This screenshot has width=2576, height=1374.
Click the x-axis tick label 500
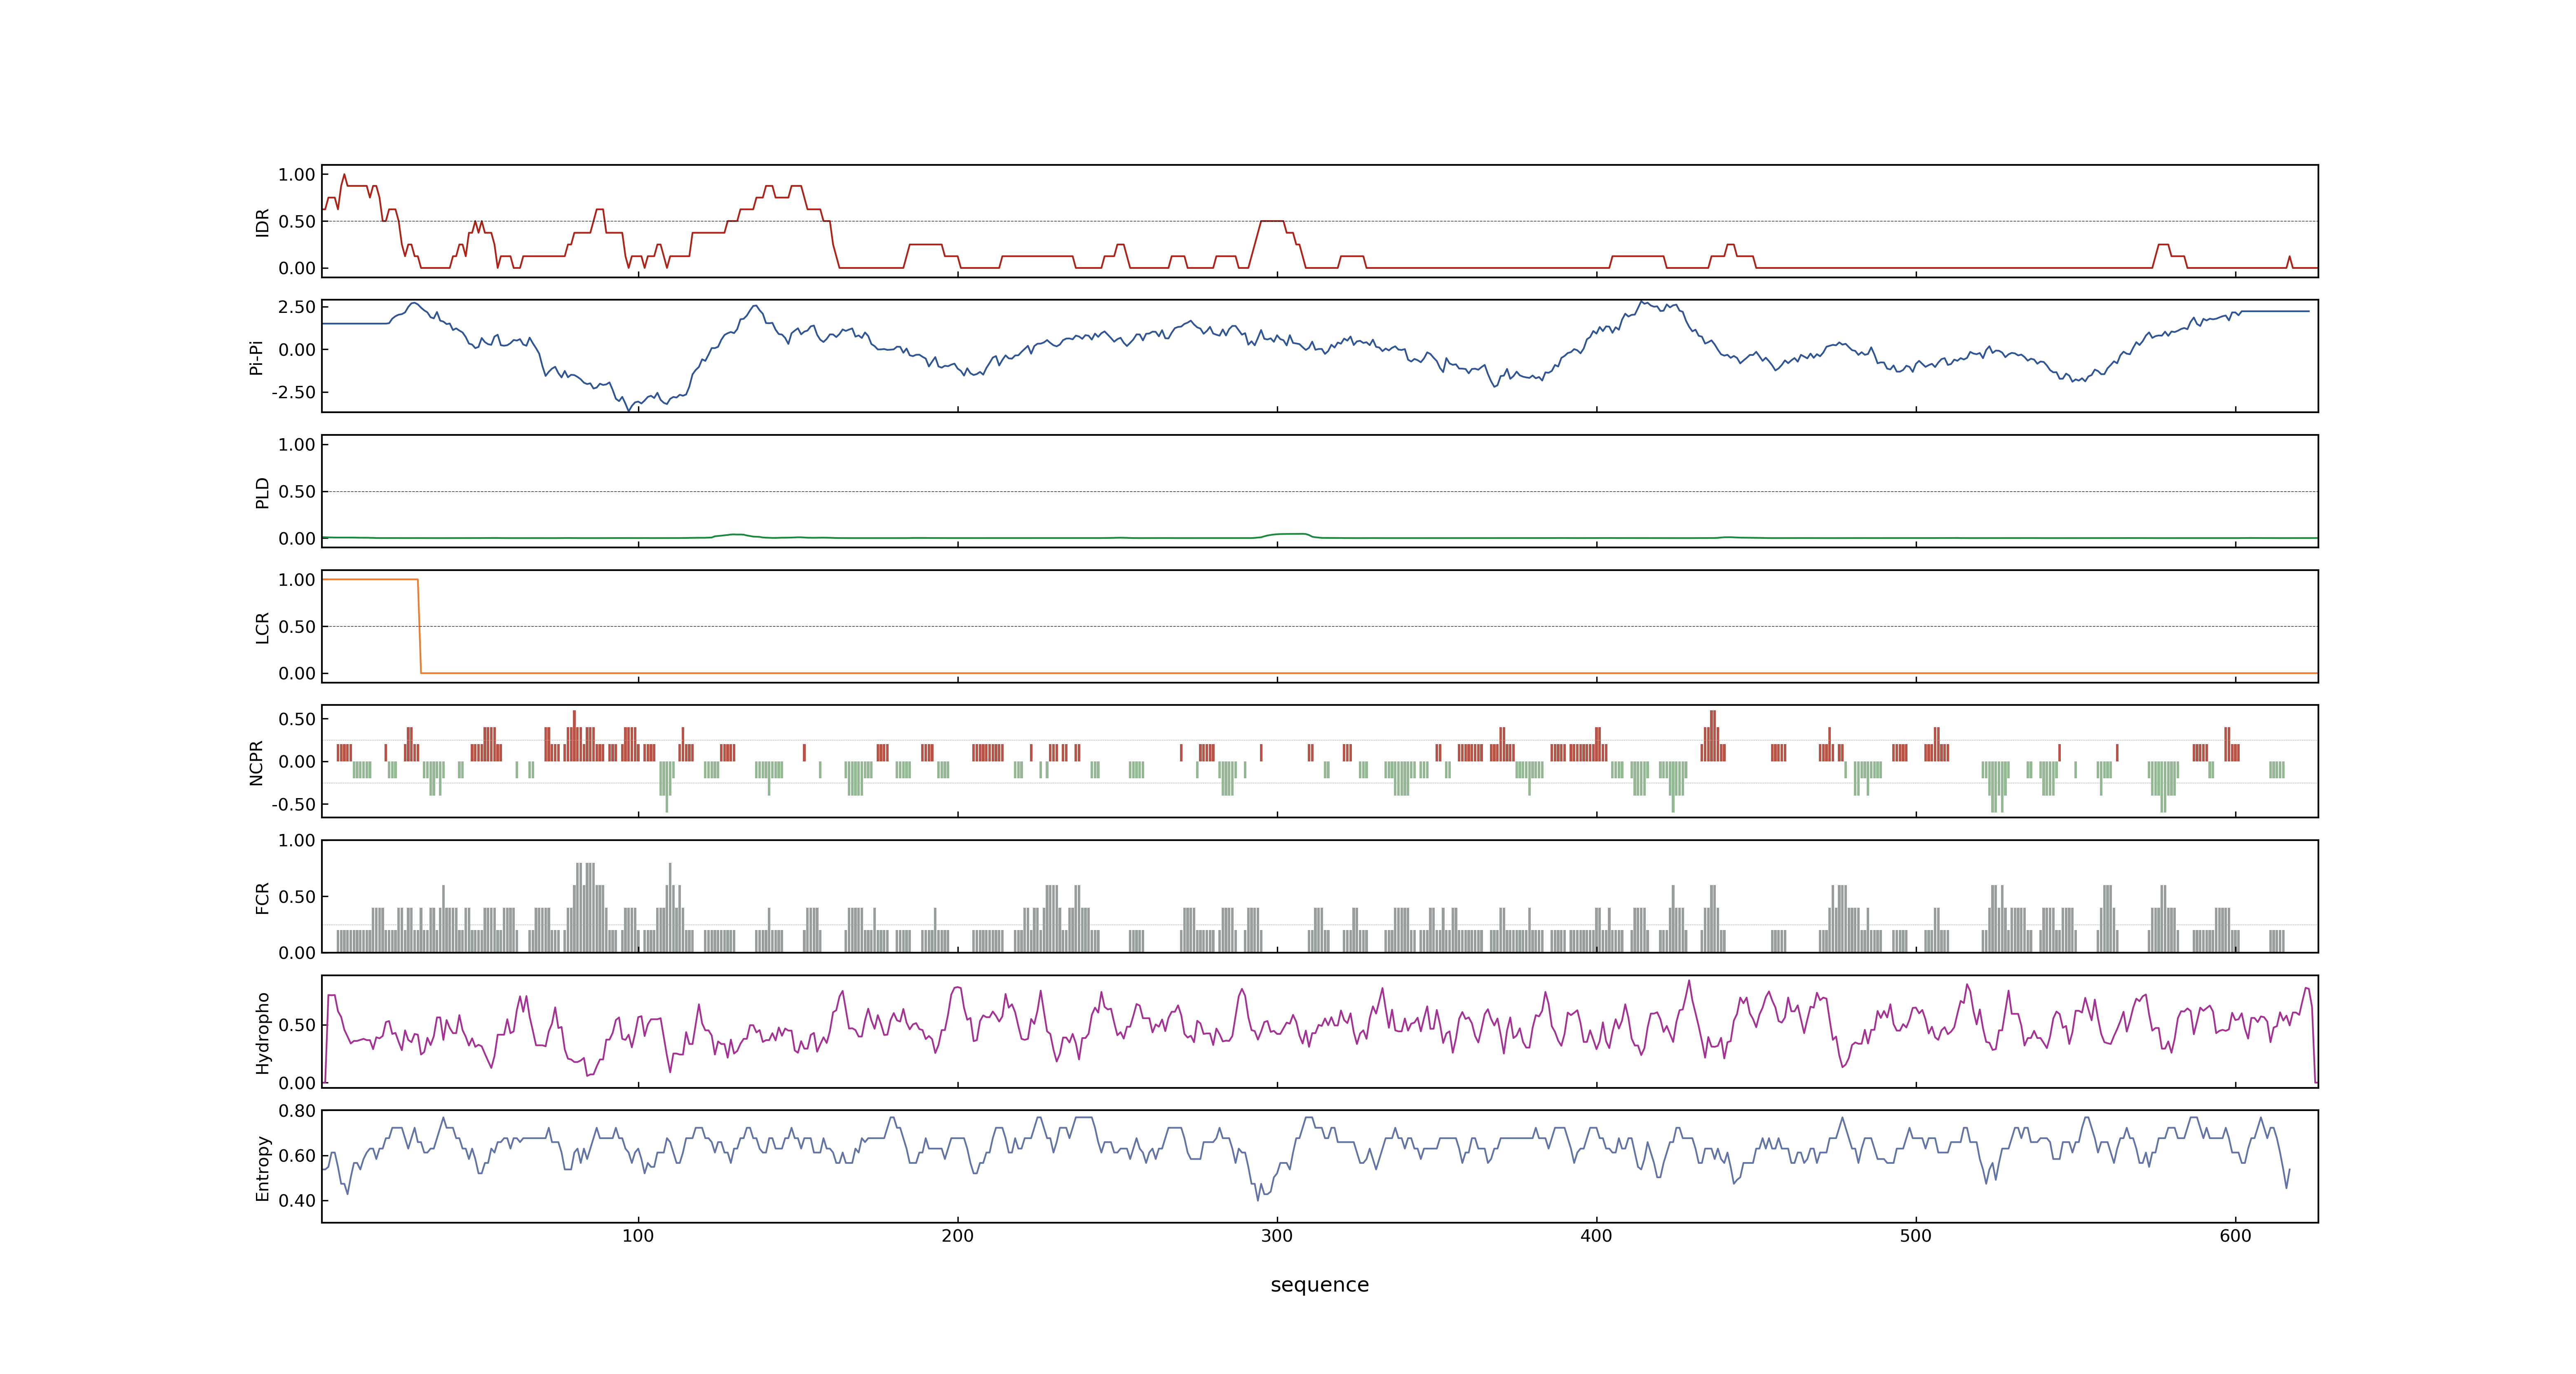1916,1236
